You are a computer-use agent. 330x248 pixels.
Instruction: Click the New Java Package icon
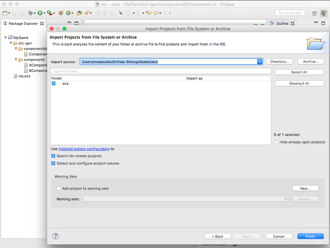tap(61, 13)
